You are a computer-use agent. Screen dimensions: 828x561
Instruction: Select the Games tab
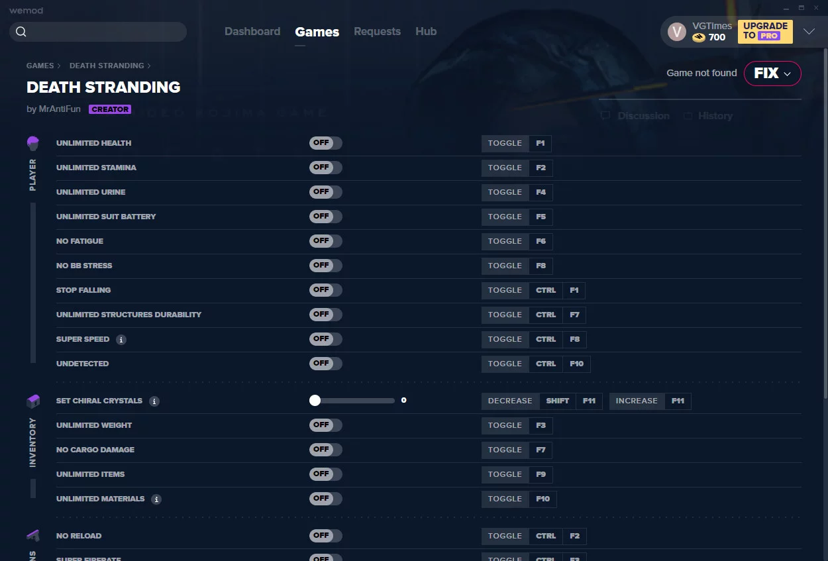coord(317,32)
